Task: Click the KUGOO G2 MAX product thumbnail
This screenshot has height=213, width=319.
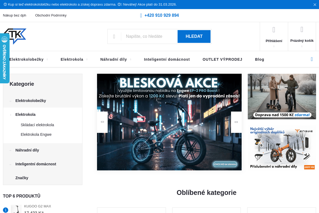Action: click(x=16, y=209)
